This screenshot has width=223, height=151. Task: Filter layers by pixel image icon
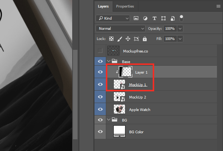pos(136,18)
